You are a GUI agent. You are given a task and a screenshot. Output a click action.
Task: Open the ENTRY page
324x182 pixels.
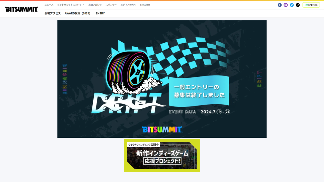pyautogui.click(x=100, y=13)
